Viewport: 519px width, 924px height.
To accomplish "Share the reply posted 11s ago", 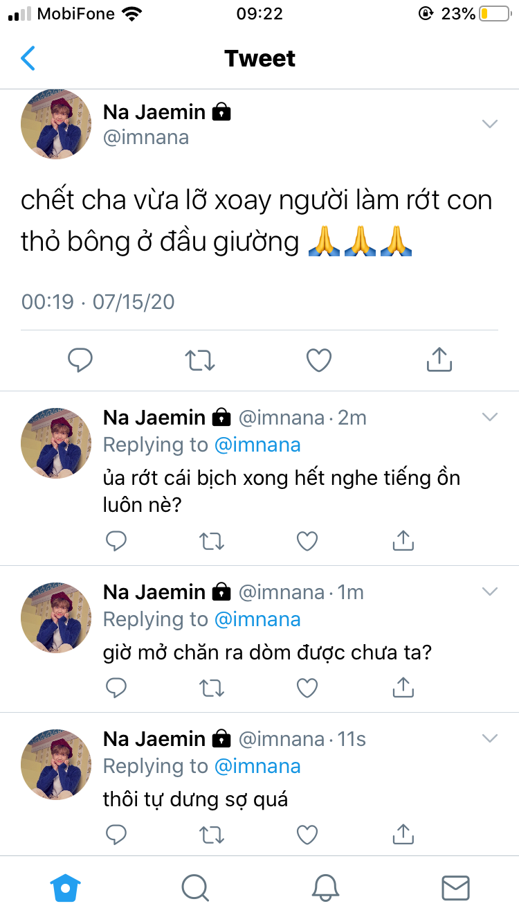I will pos(403,835).
